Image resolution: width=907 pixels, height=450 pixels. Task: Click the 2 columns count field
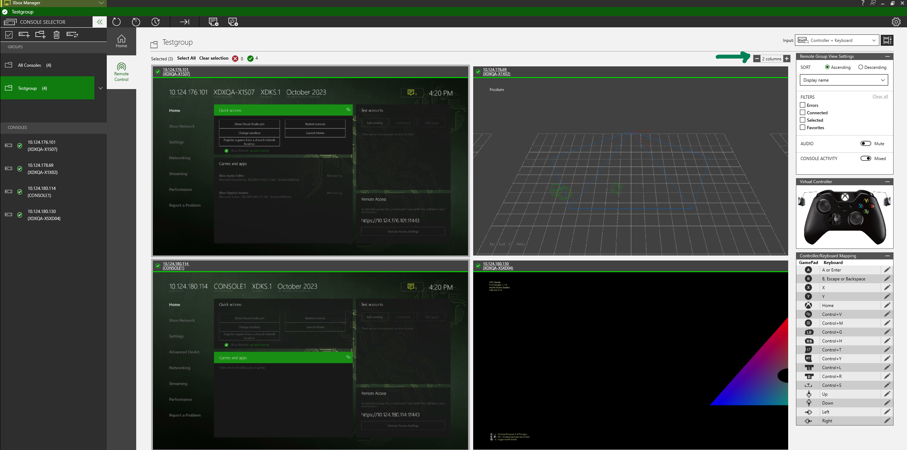point(772,59)
